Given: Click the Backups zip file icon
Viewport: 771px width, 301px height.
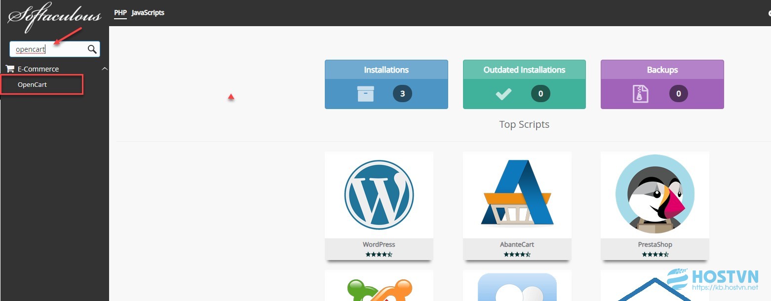Looking at the screenshot, I should (641, 94).
